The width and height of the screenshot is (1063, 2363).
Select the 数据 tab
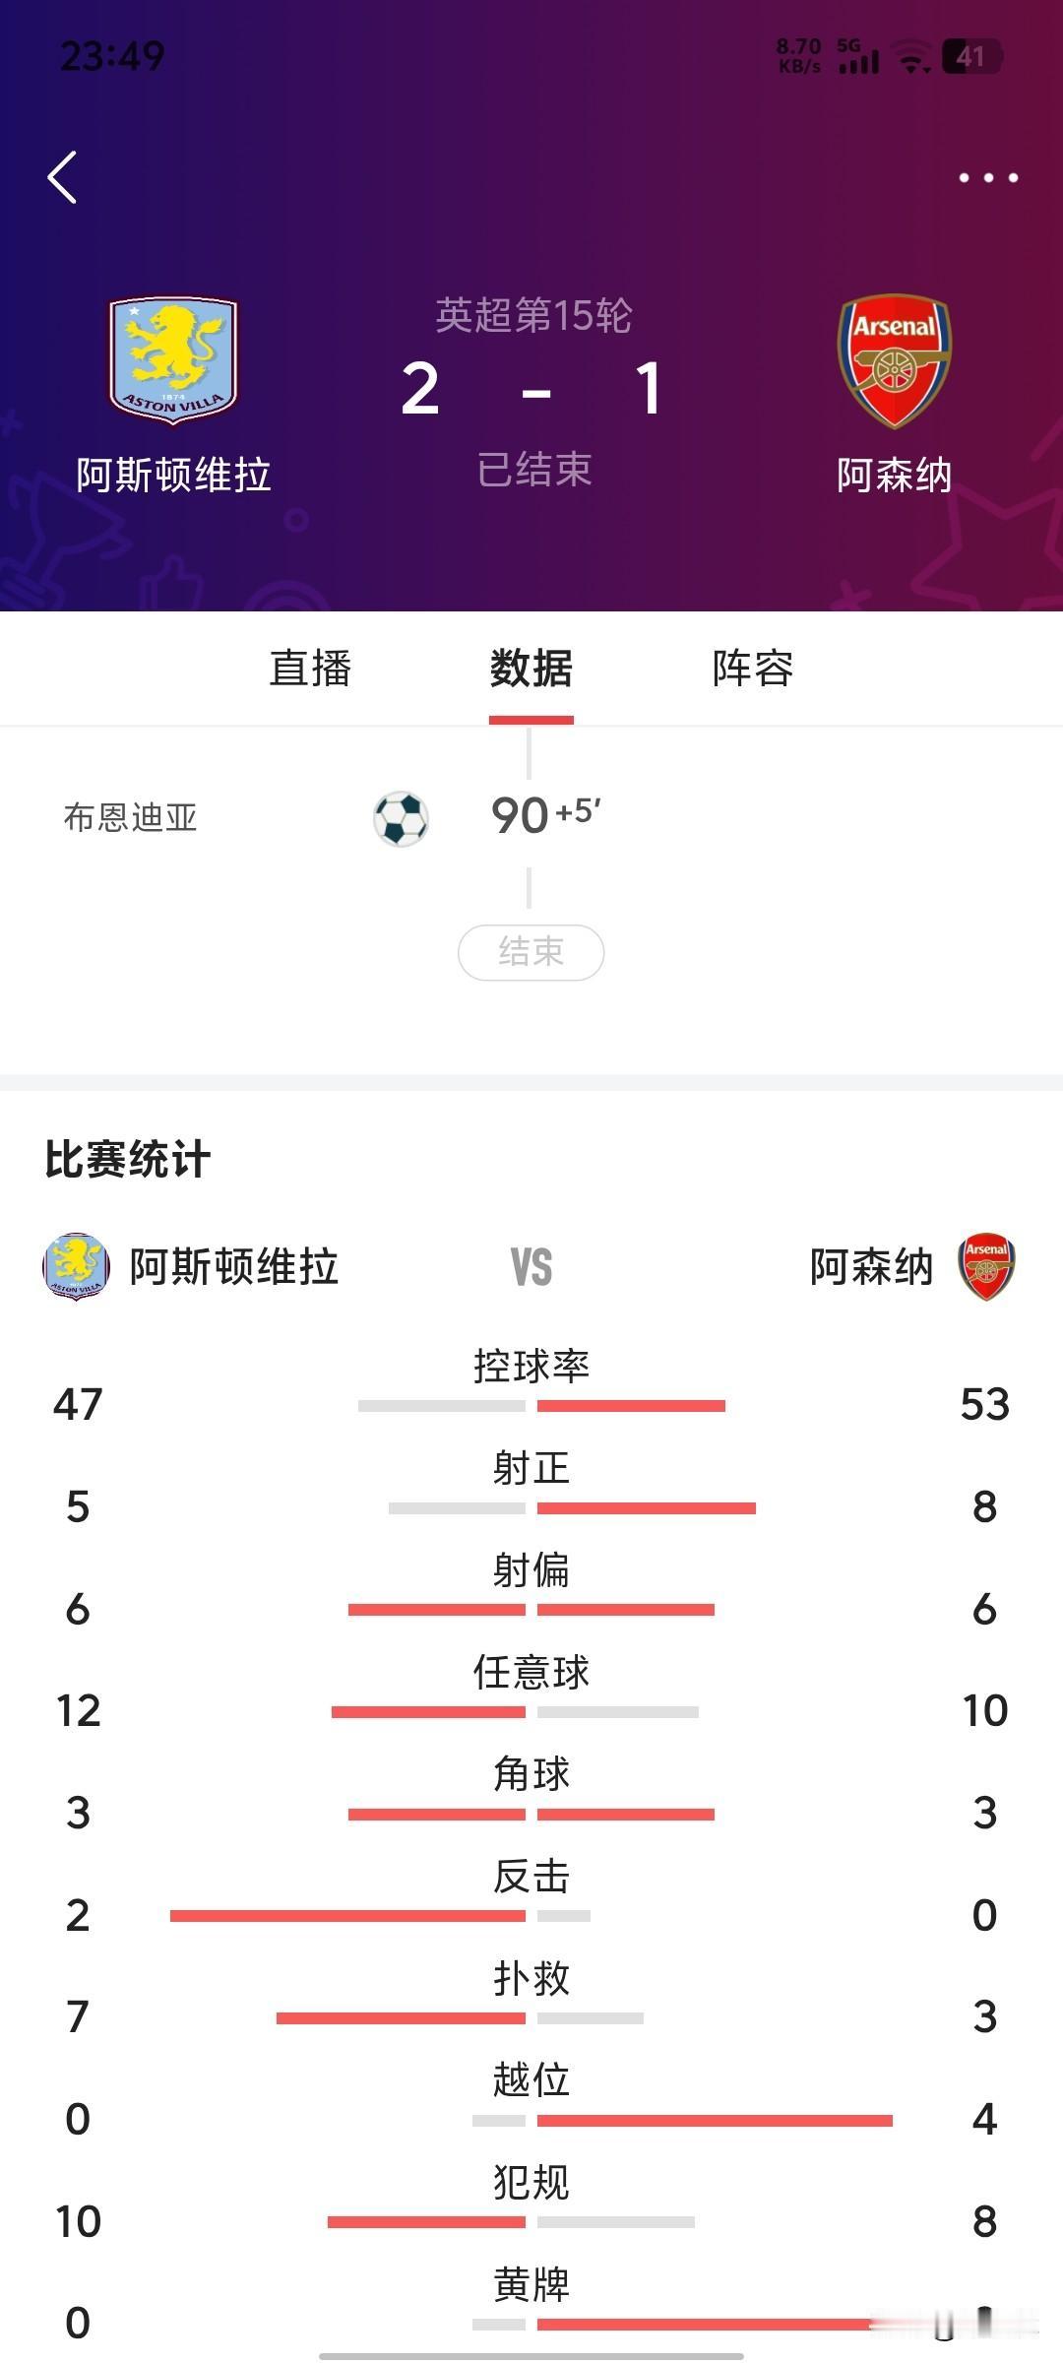point(531,668)
